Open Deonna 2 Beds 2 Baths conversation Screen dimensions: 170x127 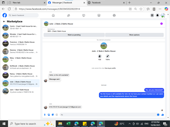click(x=21, y=51)
